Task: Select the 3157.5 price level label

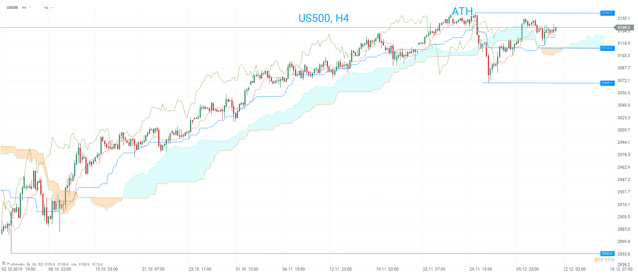Action: click(x=607, y=13)
